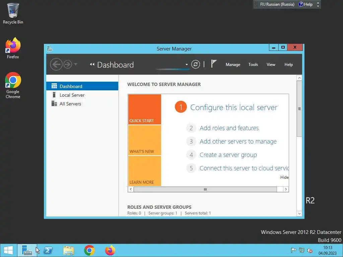
Task: Open the language bar options arrow
Action: (318, 6)
